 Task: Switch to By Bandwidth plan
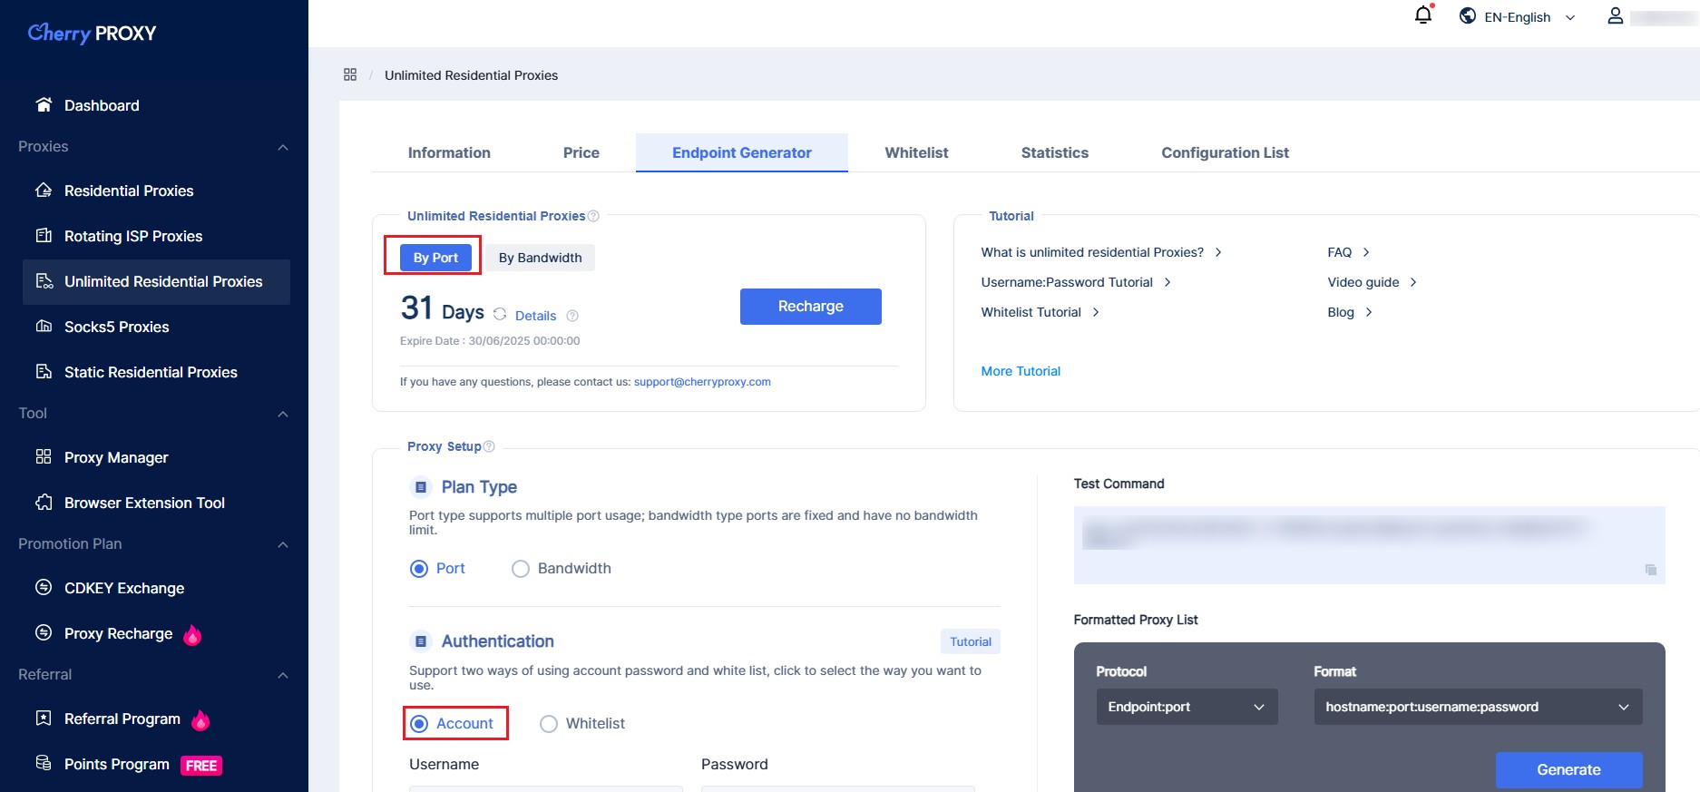pos(540,258)
